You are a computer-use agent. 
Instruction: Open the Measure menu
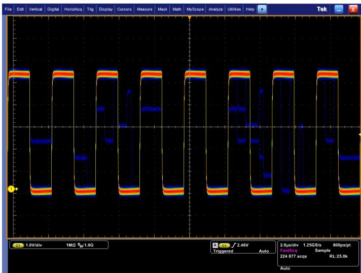click(145, 9)
